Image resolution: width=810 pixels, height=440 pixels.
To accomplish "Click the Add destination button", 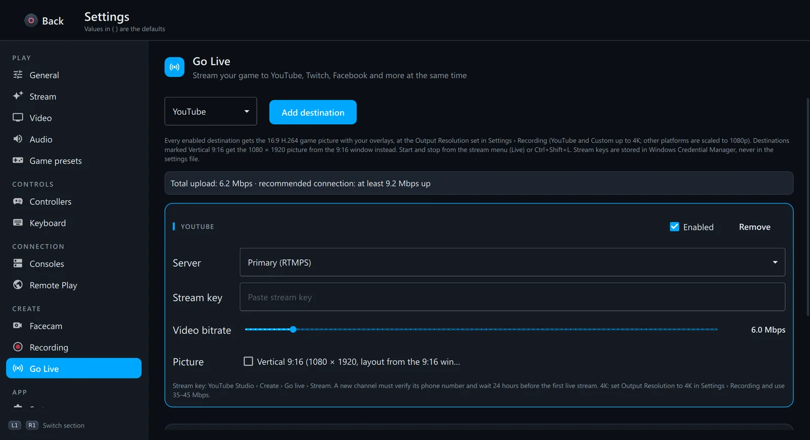I will pyautogui.click(x=313, y=112).
